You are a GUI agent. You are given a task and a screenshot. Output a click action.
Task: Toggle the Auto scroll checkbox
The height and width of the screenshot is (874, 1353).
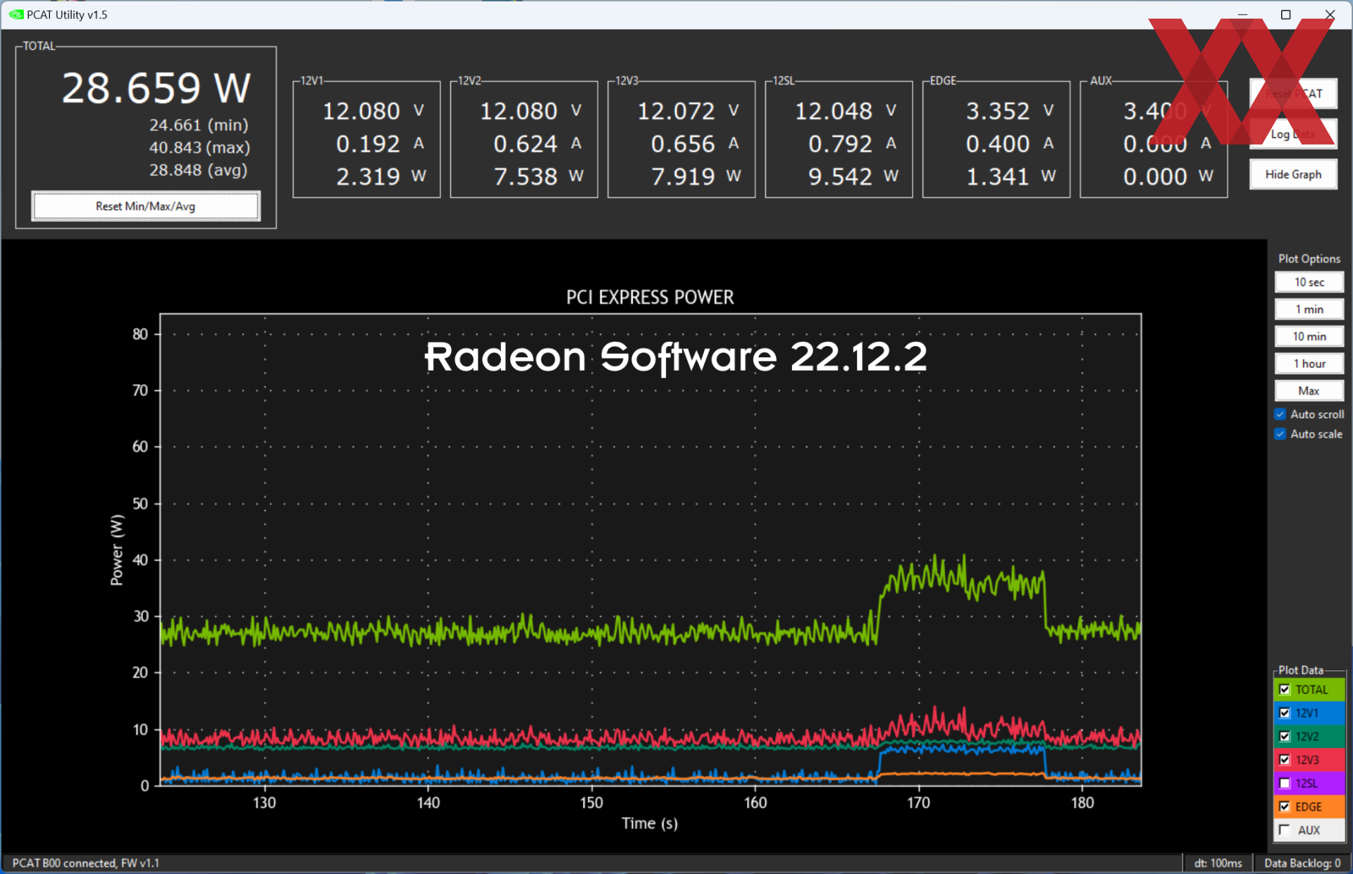(1280, 414)
